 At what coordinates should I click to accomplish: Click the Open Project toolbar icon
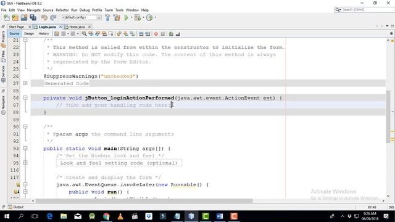[24, 18]
